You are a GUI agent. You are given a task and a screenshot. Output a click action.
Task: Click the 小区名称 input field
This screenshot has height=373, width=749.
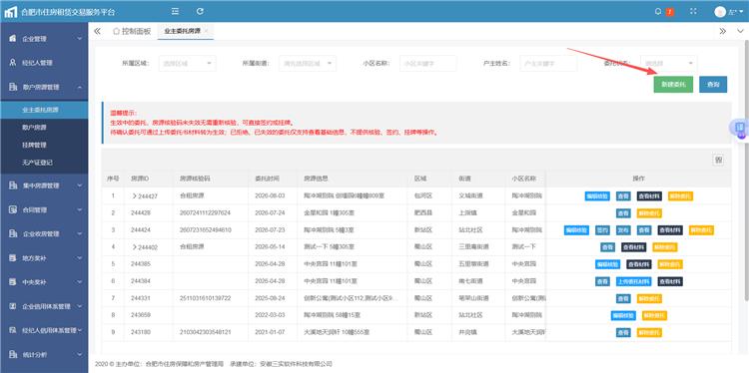click(x=428, y=63)
